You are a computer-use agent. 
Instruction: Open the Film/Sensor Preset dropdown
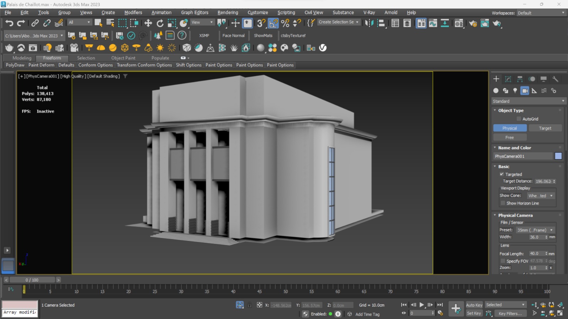tap(535, 230)
